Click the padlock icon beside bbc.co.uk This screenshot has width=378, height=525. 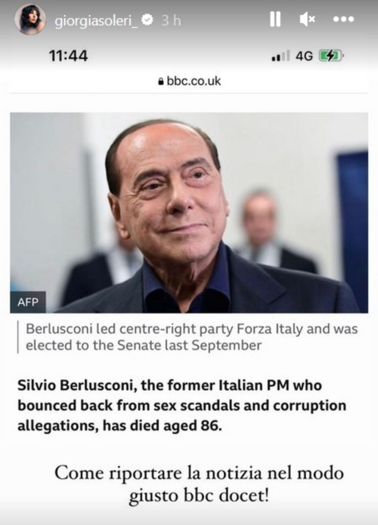point(161,82)
